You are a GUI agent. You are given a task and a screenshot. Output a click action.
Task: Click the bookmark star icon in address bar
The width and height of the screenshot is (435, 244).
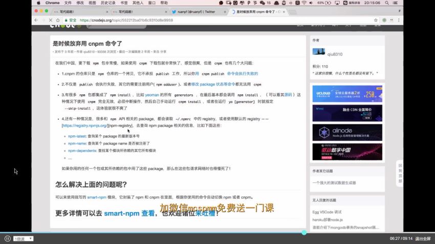point(375,20)
